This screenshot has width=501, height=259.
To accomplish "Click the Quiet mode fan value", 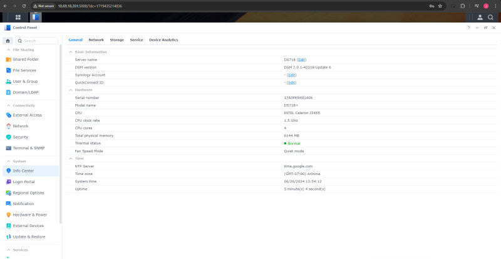I will click(294, 151).
